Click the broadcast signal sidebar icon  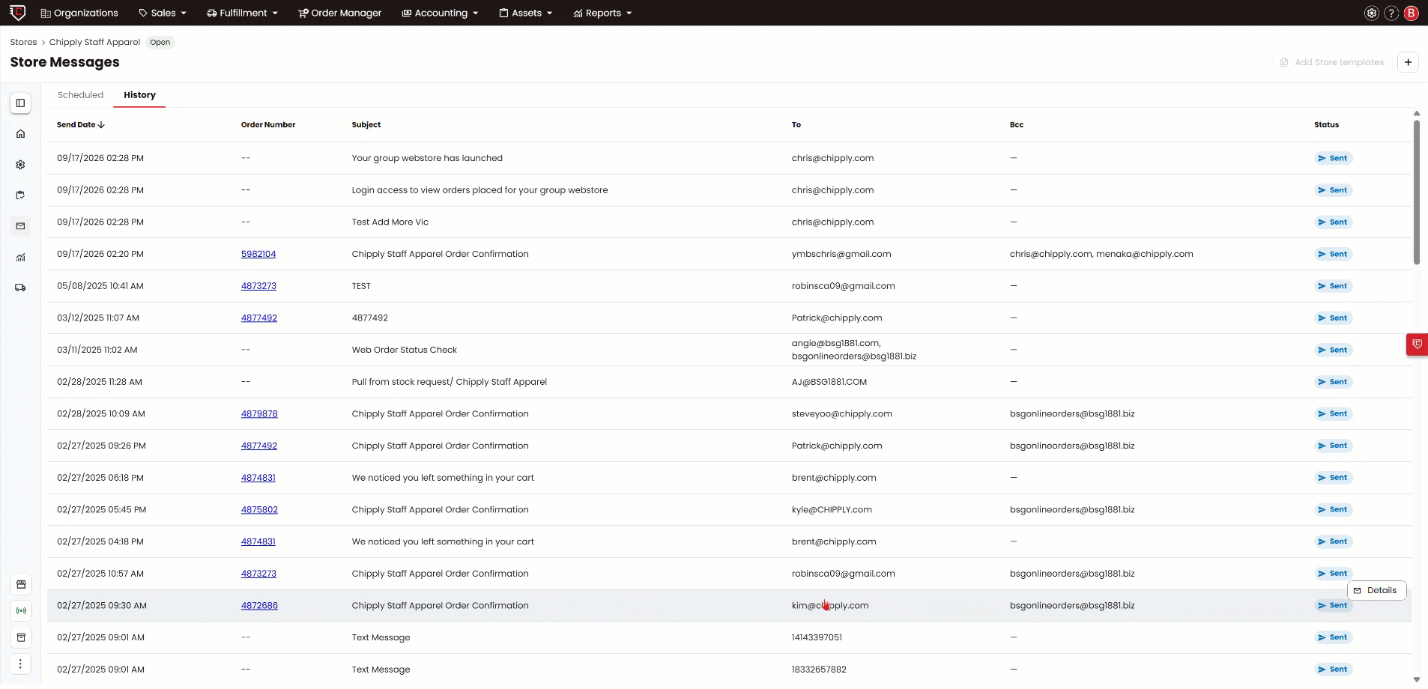[x=21, y=611]
